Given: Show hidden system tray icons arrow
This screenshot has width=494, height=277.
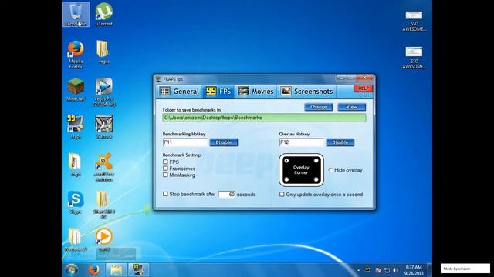Looking at the screenshot, I should point(358,270).
